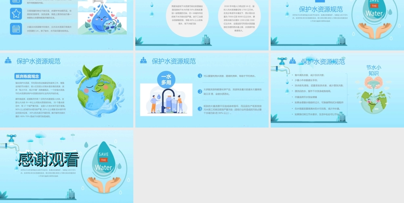404x203 pixels.
Task: Click the cupped hands on the 感谢观看 slide
Action: [x=103, y=184]
